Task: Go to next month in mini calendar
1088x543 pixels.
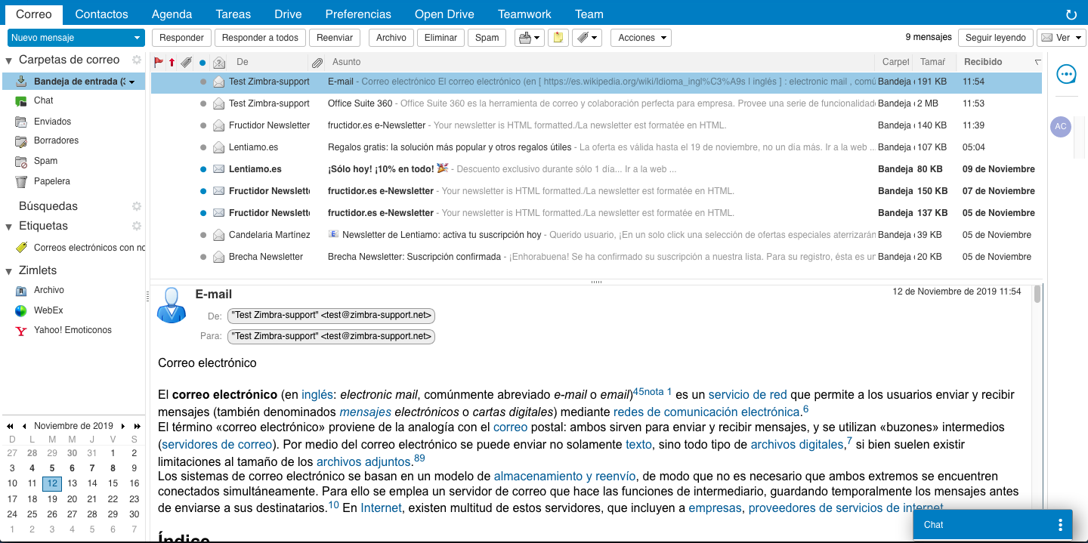Action: (x=124, y=426)
